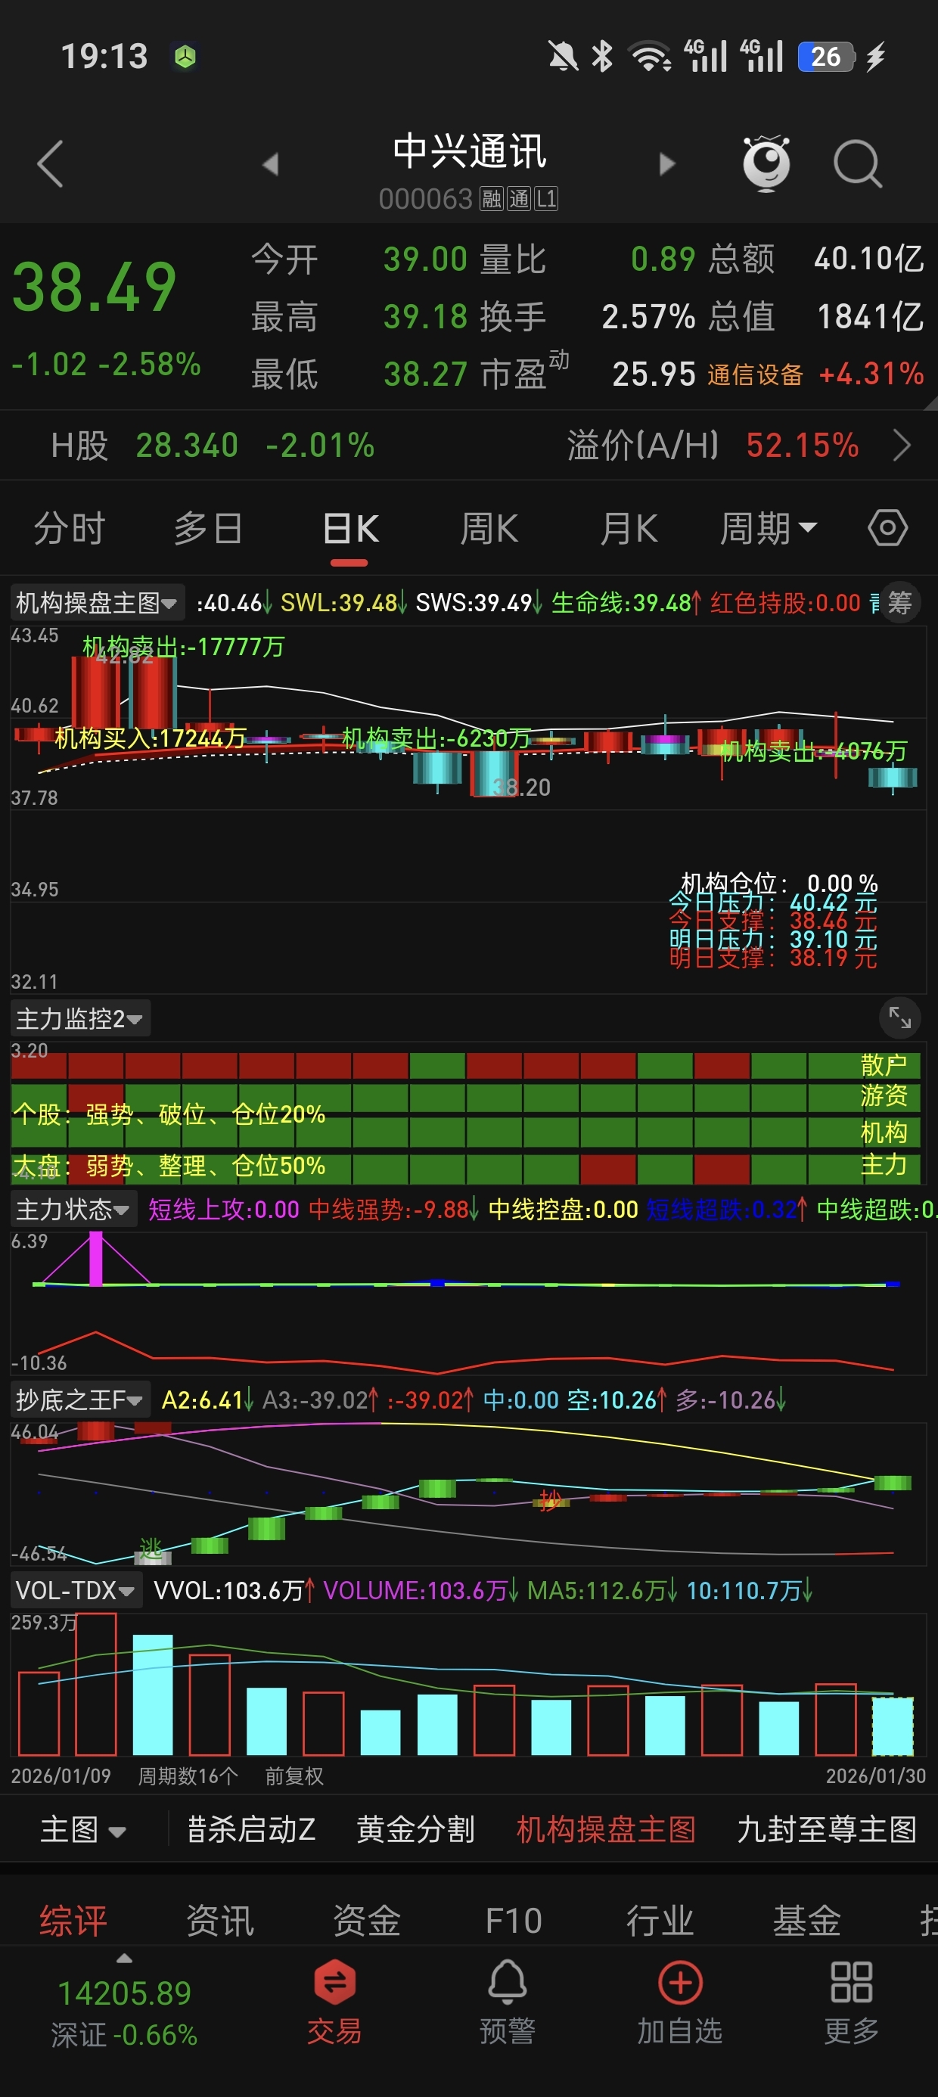Open 主力监控2 indicator dropdown
938x2097 pixels.
[79, 1018]
